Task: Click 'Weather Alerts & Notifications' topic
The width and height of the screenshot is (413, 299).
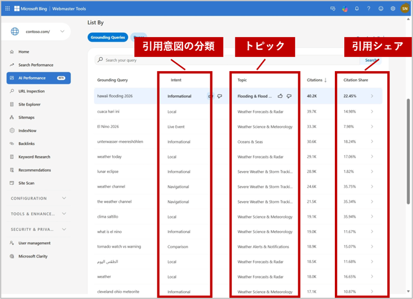Action: point(263,247)
